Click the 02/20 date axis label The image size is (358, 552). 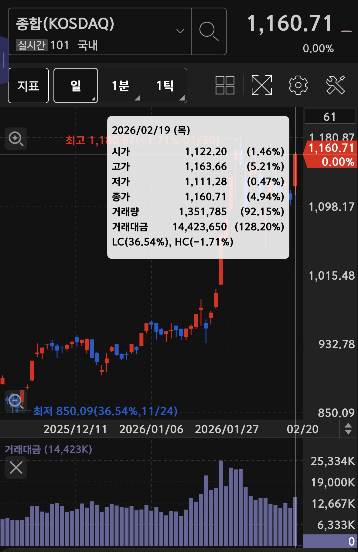(x=303, y=429)
